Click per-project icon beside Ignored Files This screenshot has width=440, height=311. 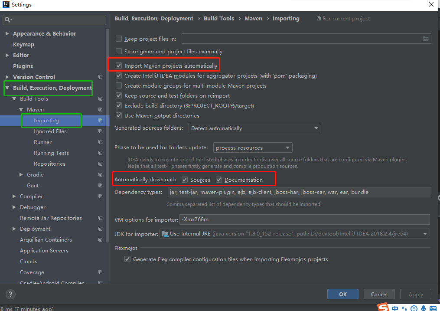[100, 131]
